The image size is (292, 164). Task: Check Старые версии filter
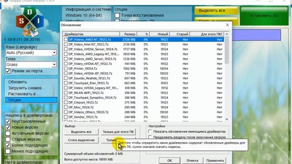(8, 139)
